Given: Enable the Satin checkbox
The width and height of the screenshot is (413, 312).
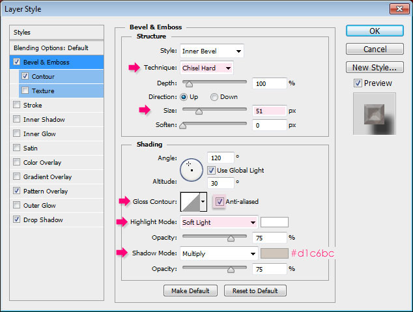Looking at the screenshot, I should (x=16, y=148).
